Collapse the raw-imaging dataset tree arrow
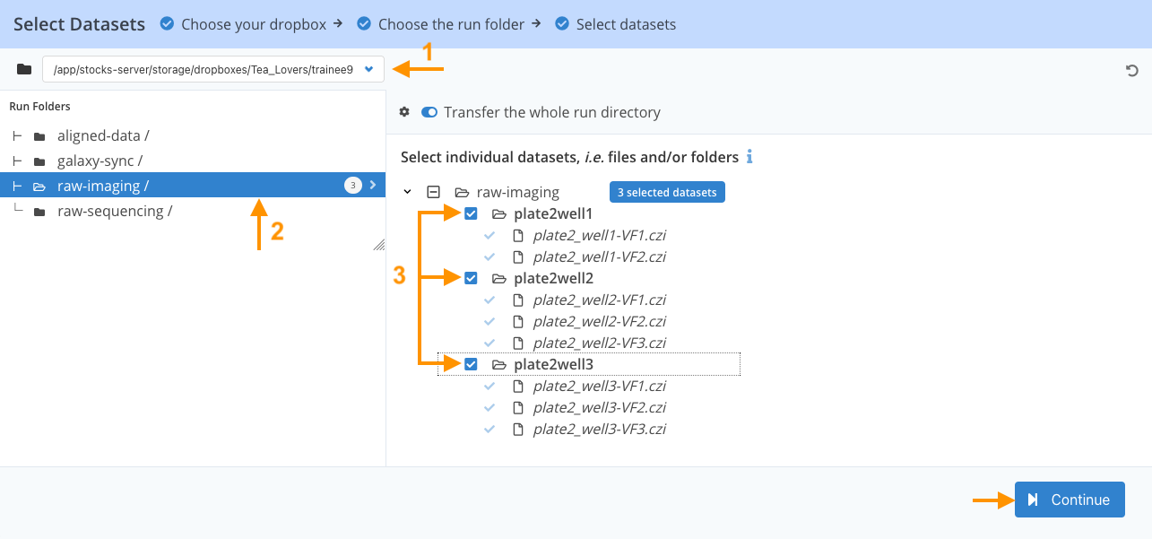Image resolution: width=1152 pixels, height=539 pixels. [x=408, y=192]
